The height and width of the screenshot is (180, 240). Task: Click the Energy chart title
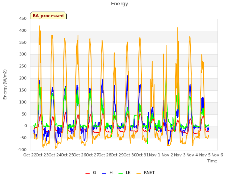tap(120, 4)
